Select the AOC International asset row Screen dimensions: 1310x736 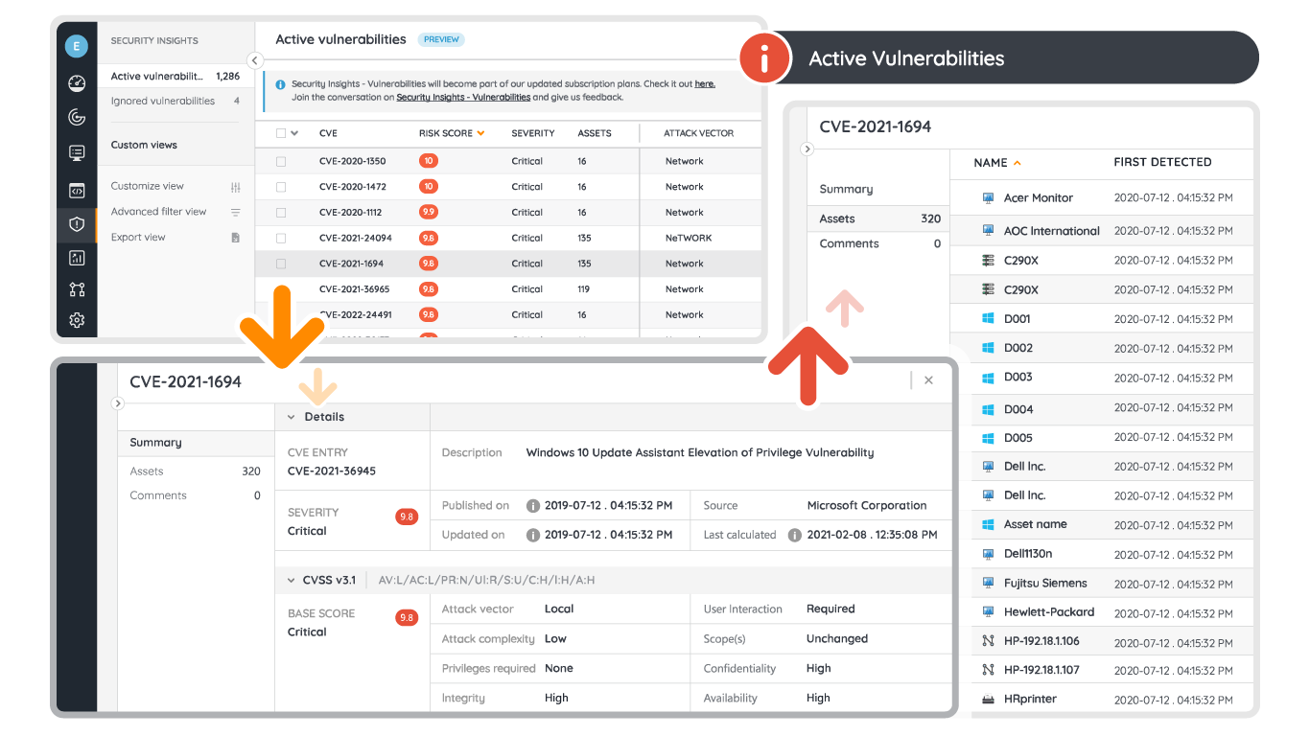1112,231
